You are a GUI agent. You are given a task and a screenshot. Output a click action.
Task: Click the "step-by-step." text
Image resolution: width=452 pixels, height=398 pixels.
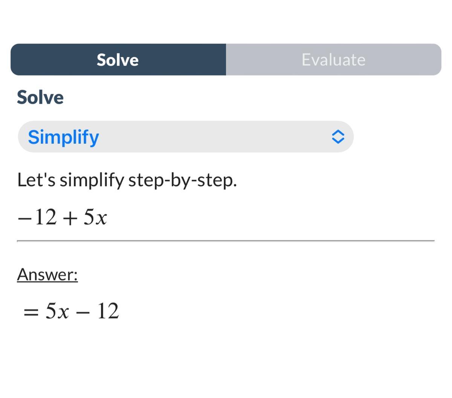coord(183,180)
